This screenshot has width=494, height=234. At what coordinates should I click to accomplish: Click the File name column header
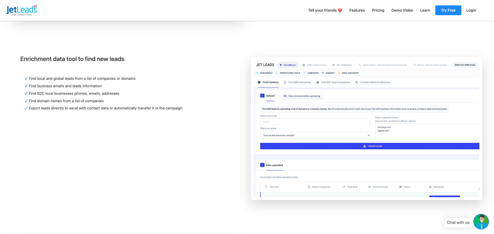pos(274,187)
